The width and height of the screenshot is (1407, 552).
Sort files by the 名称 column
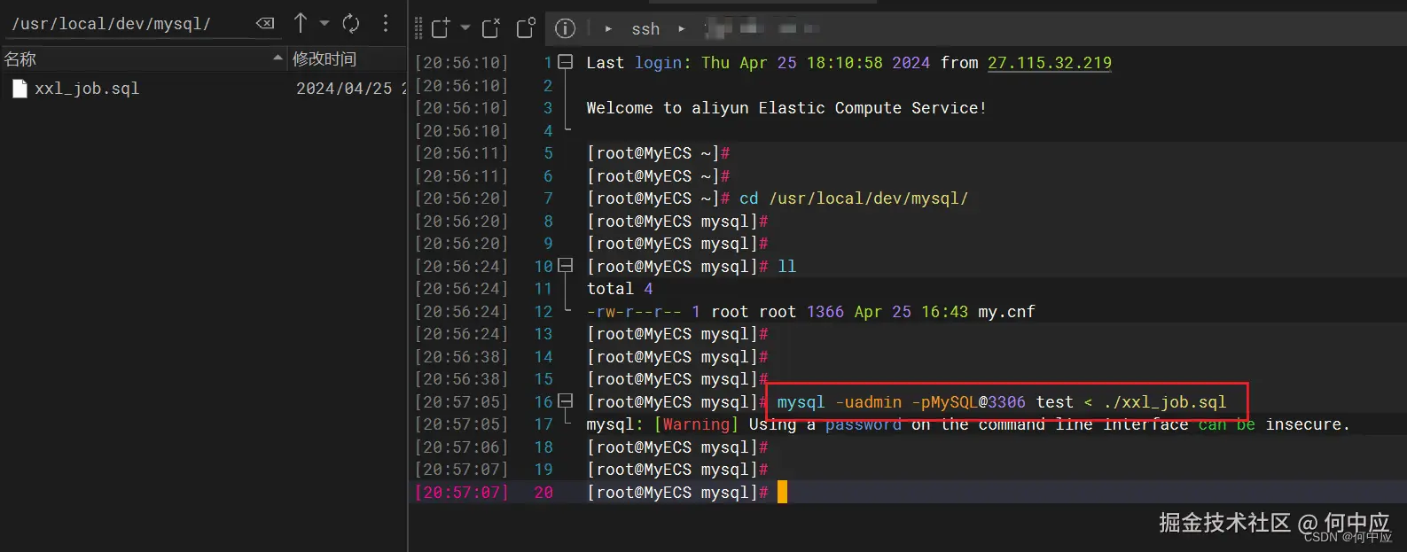tap(142, 58)
